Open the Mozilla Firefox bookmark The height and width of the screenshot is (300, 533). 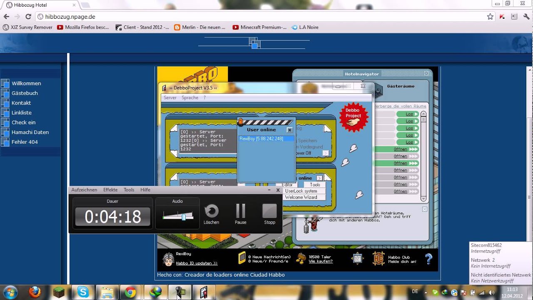pyautogui.click(x=83, y=27)
